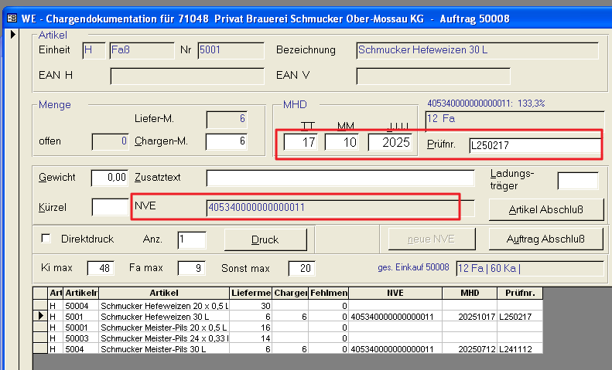The image size is (612, 370).
Task: Select the Schmucker Meister-Pils 30 L row
Action: (164, 348)
